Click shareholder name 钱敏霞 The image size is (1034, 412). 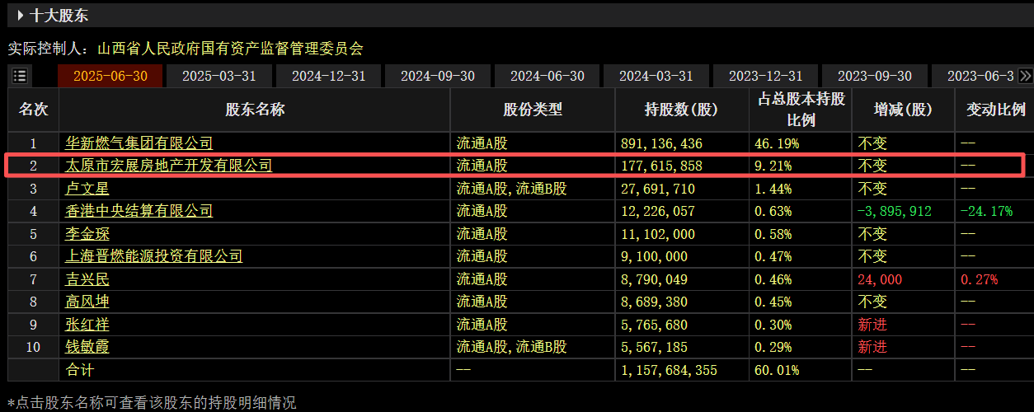[87, 347]
